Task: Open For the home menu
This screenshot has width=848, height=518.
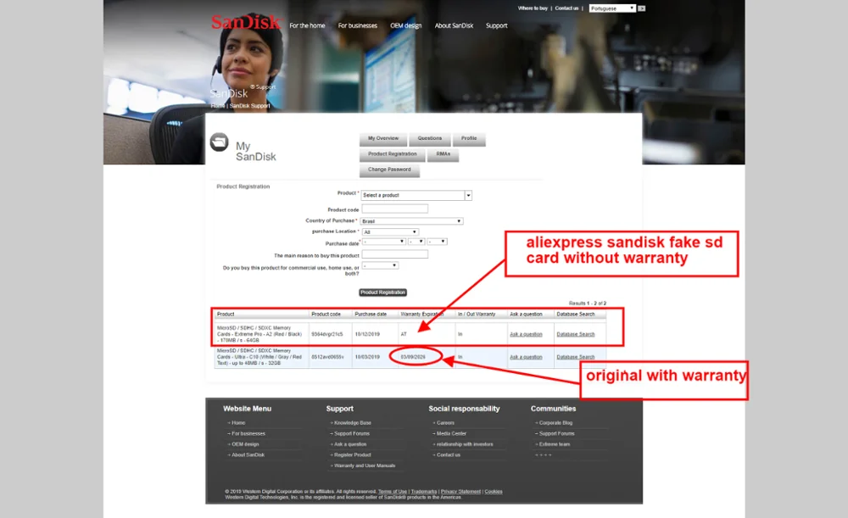Action: click(x=307, y=25)
